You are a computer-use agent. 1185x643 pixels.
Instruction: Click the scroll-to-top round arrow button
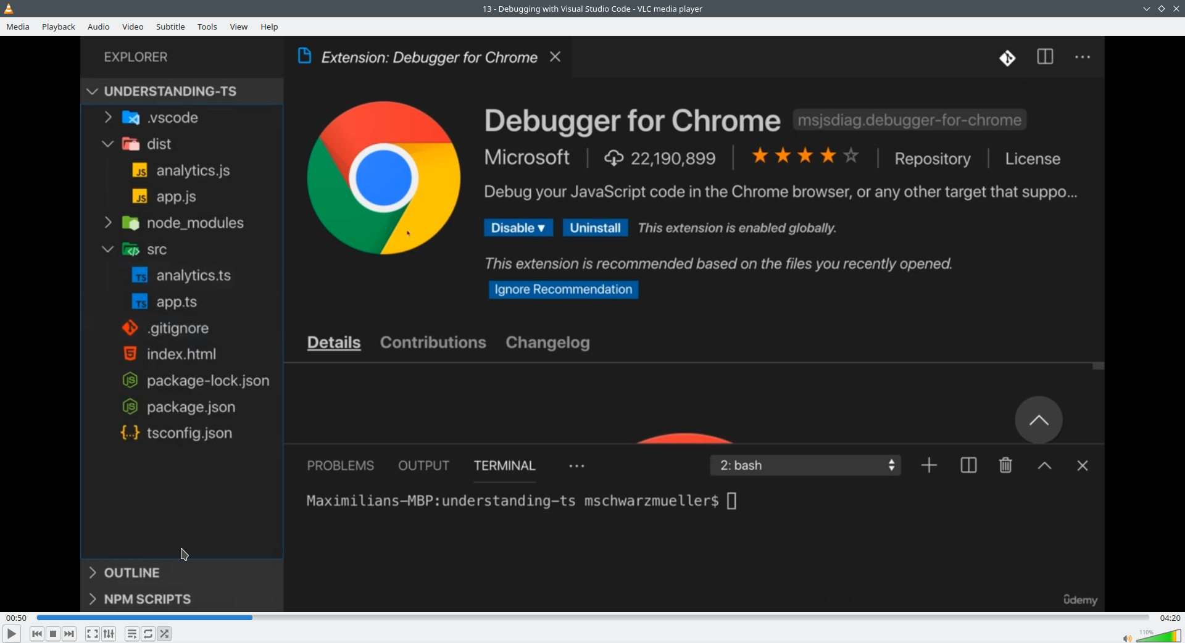[x=1039, y=420]
